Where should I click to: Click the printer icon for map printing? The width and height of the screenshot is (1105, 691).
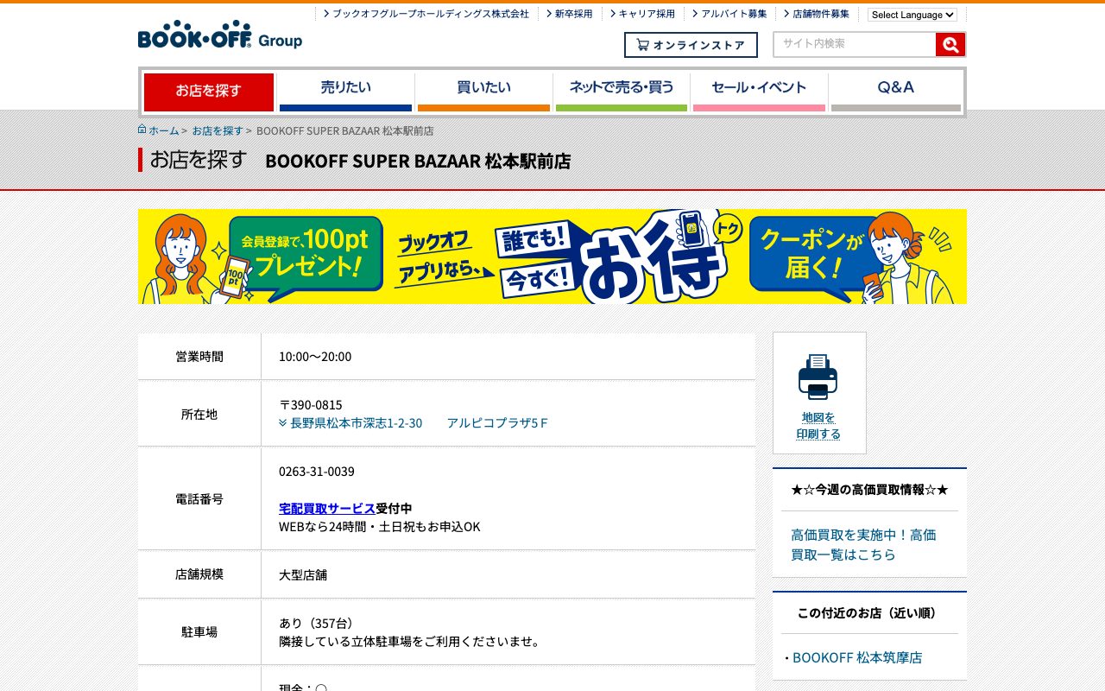[x=818, y=377]
